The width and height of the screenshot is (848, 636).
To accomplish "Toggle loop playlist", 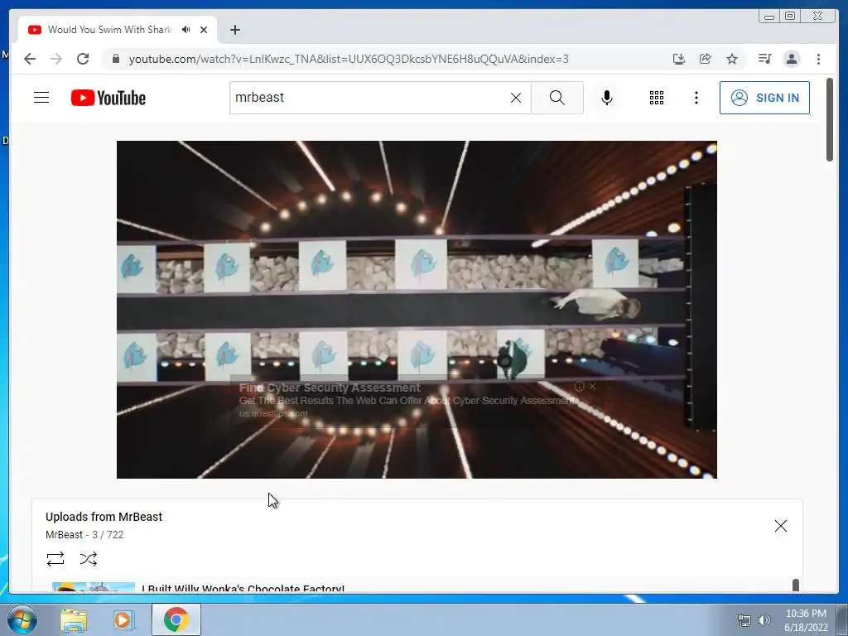I will click(x=55, y=559).
